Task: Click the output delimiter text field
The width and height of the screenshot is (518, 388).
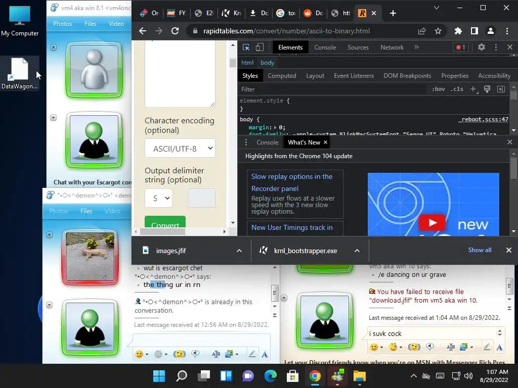Action: coord(201,198)
